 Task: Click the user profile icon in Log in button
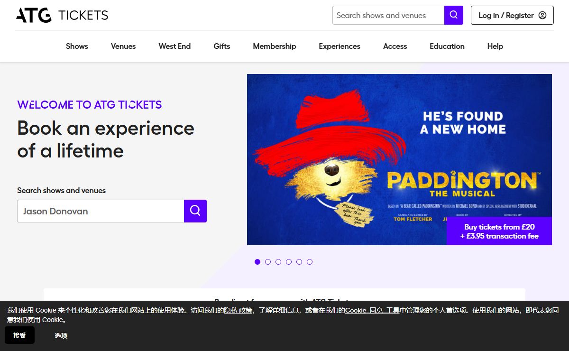coord(542,15)
